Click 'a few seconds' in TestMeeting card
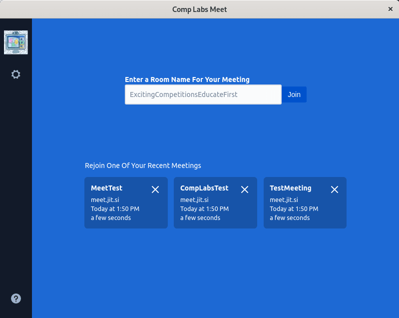The width and height of the screenshot is (399, 318). pos(290,218)
